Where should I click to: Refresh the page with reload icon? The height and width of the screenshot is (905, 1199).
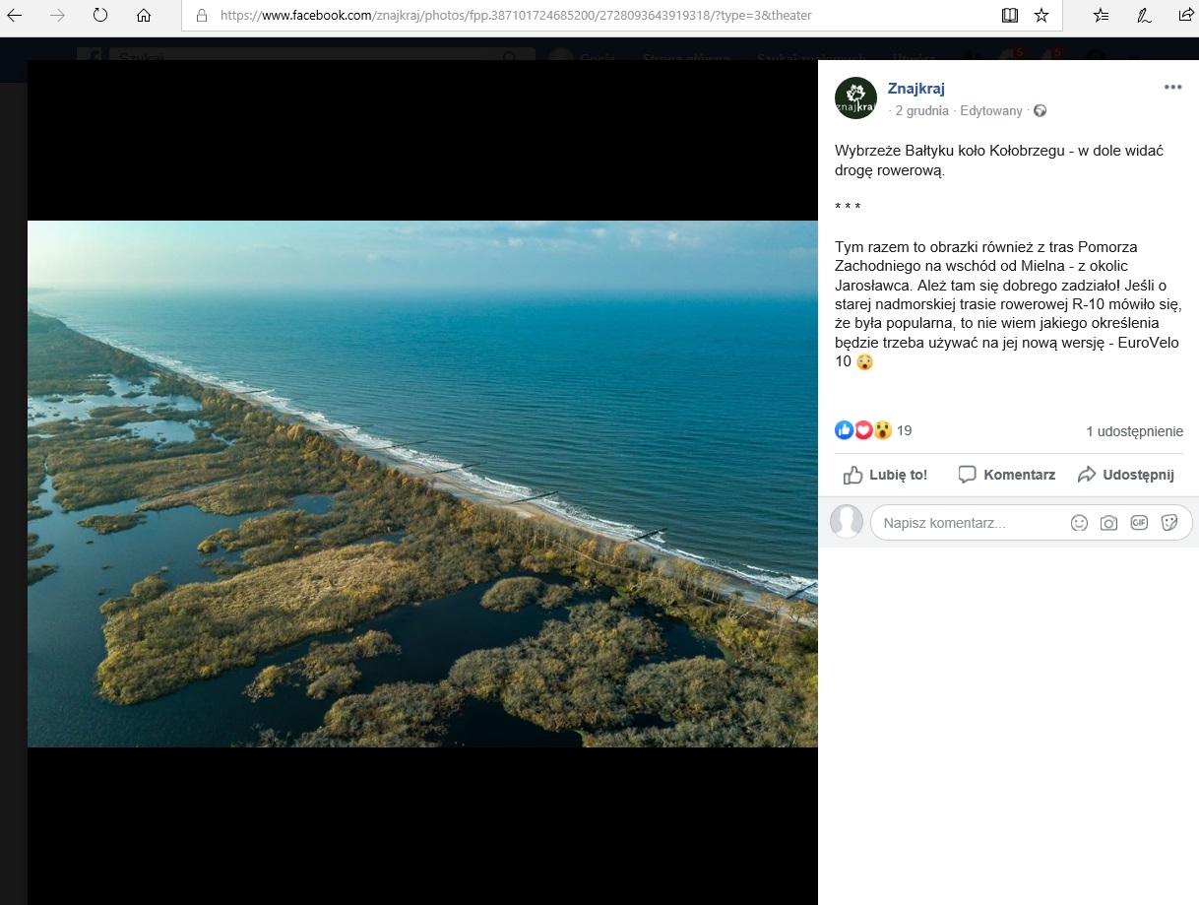click(99, 16)
